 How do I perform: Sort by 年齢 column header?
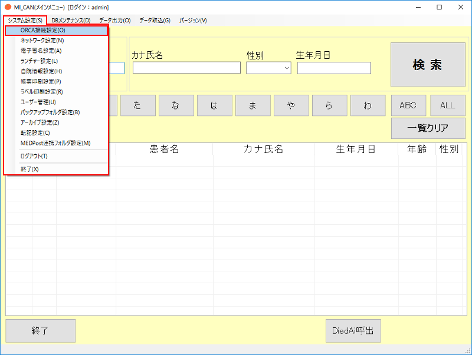point(417,150)
